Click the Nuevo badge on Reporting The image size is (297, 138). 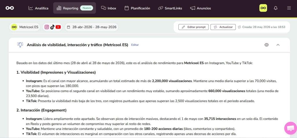(x=86, y=8)
